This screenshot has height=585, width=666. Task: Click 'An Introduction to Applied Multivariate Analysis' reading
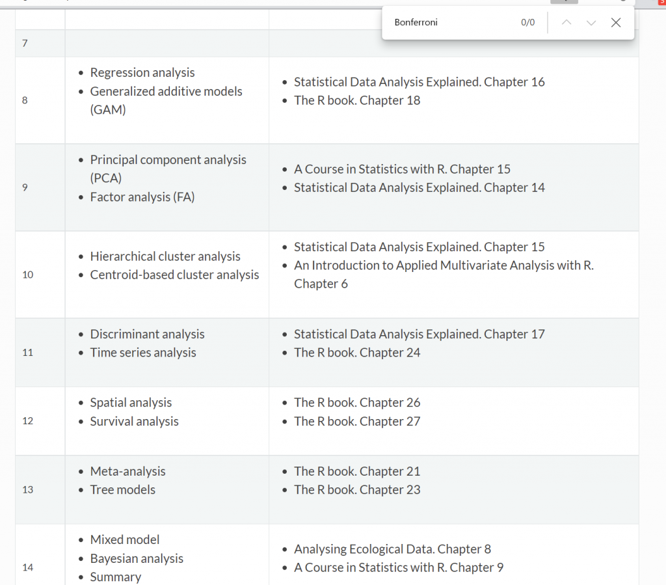pos(444,265)
